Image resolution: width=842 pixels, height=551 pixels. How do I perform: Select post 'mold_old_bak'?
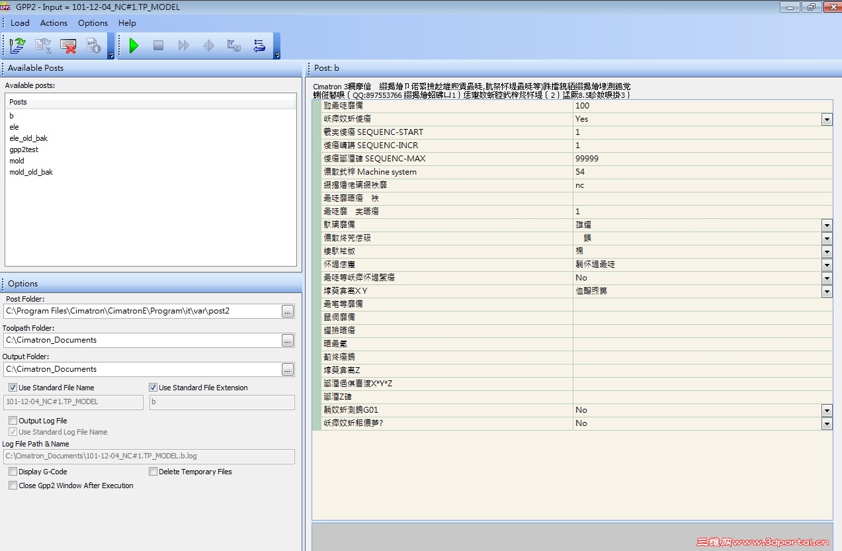pos(31,172)
